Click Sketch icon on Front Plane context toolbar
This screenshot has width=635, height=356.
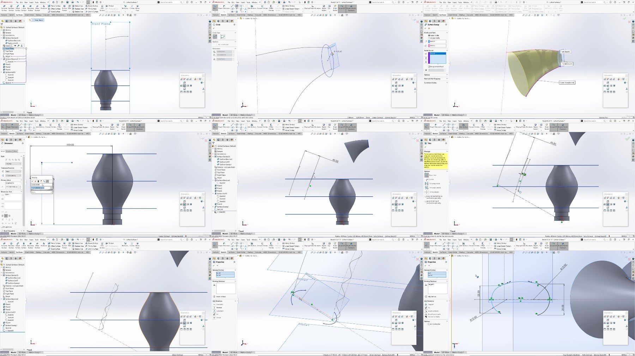(12, 46)
